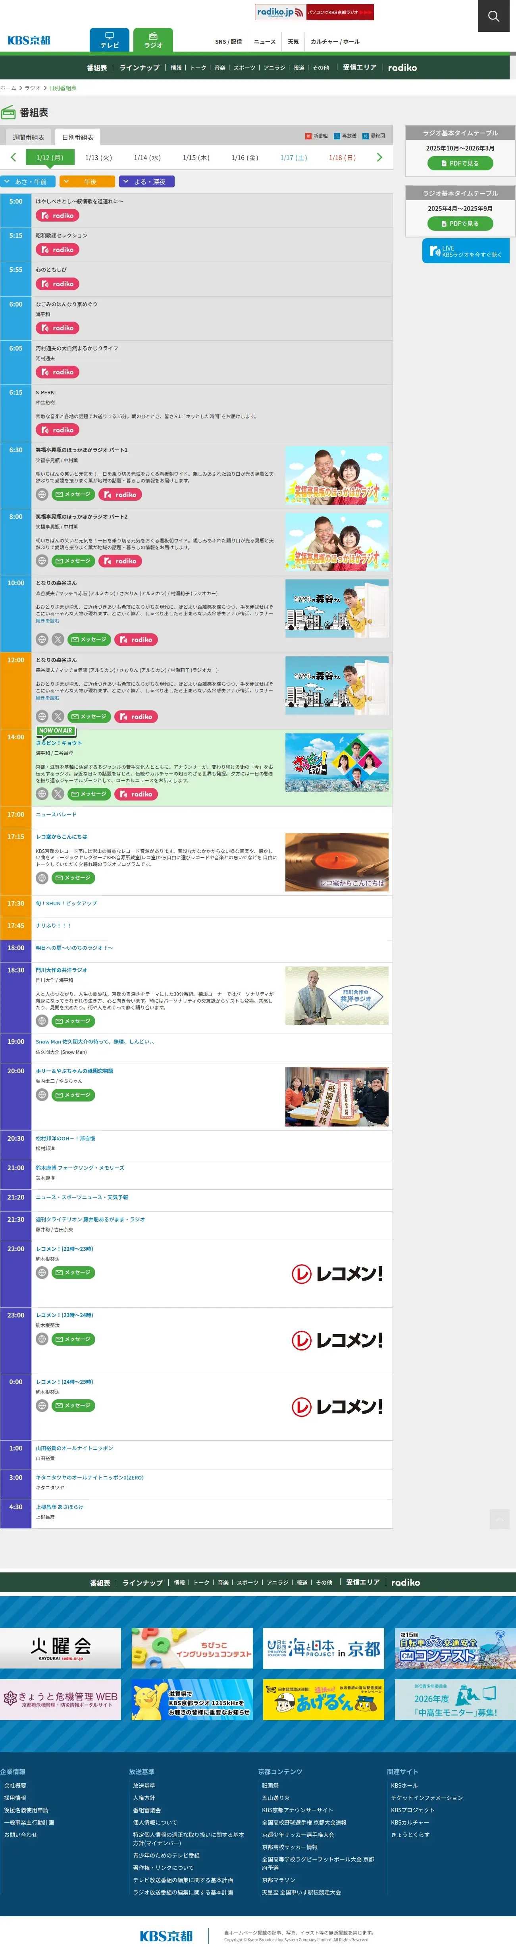Expand the よる・深夜 time filter
Image resolution: width=516 pixels, height=1956 pixels.
click(x=146, y=181)
